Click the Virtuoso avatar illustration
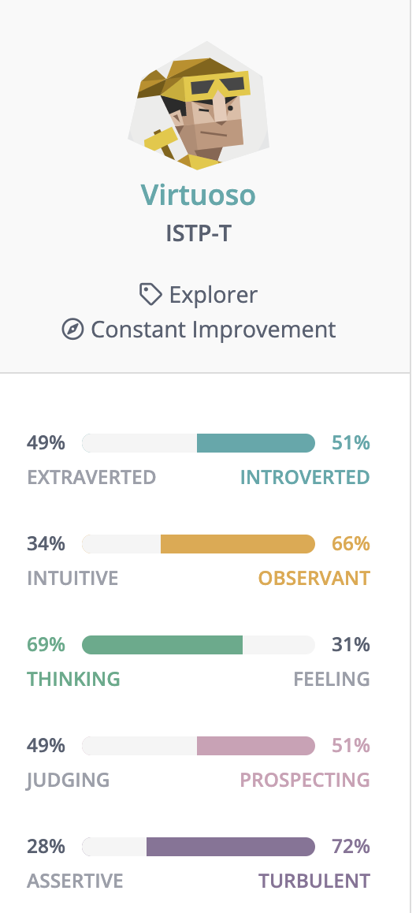Screen dimensions: 416x913 199,106
